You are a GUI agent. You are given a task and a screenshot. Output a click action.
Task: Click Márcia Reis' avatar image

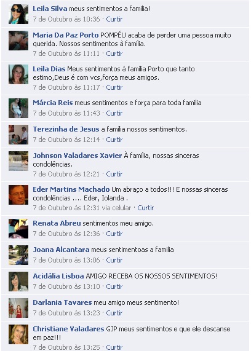[x=18, y=108]
